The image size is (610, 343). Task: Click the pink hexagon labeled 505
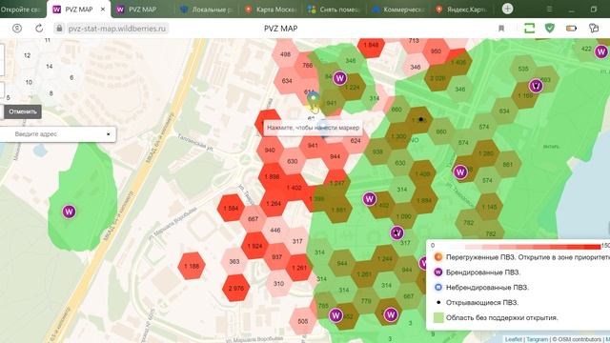coord(303,321)
